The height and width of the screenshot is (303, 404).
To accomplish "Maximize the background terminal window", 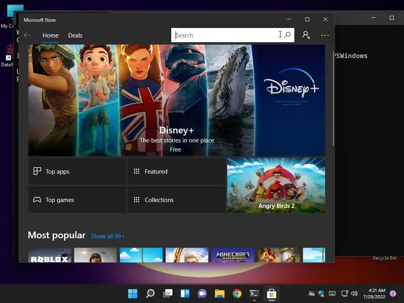I will point(392,18).
